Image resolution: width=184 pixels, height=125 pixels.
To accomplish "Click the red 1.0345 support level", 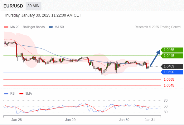I will 169,85.
